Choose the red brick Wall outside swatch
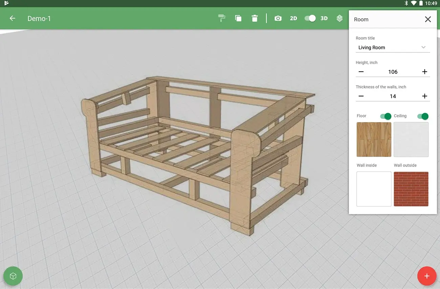 pos(411,189)
